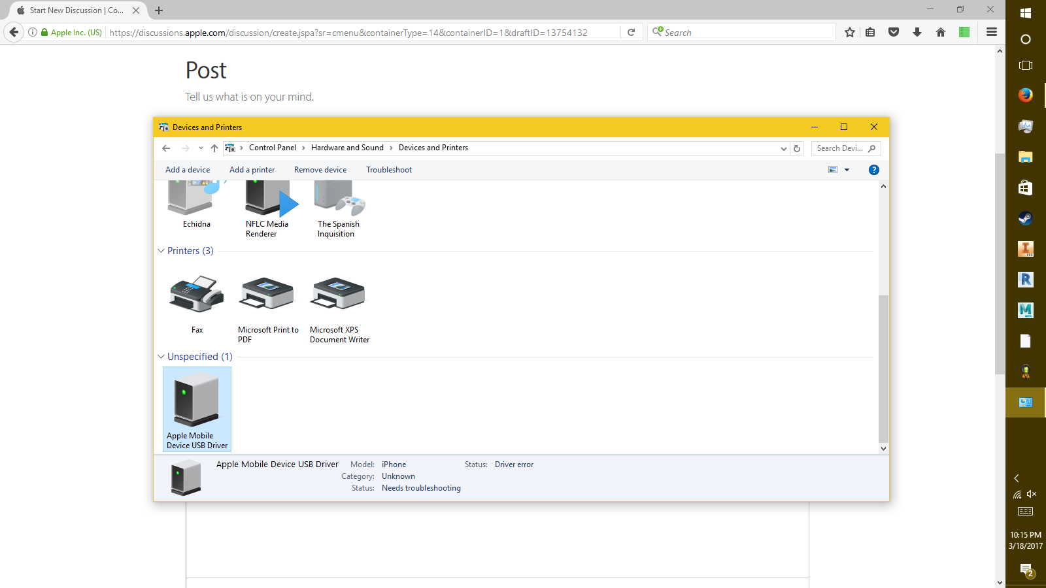Refresh the Devices and Printers view
The height and width of the screenshot is (588, 1046).
tap(797, 148)
